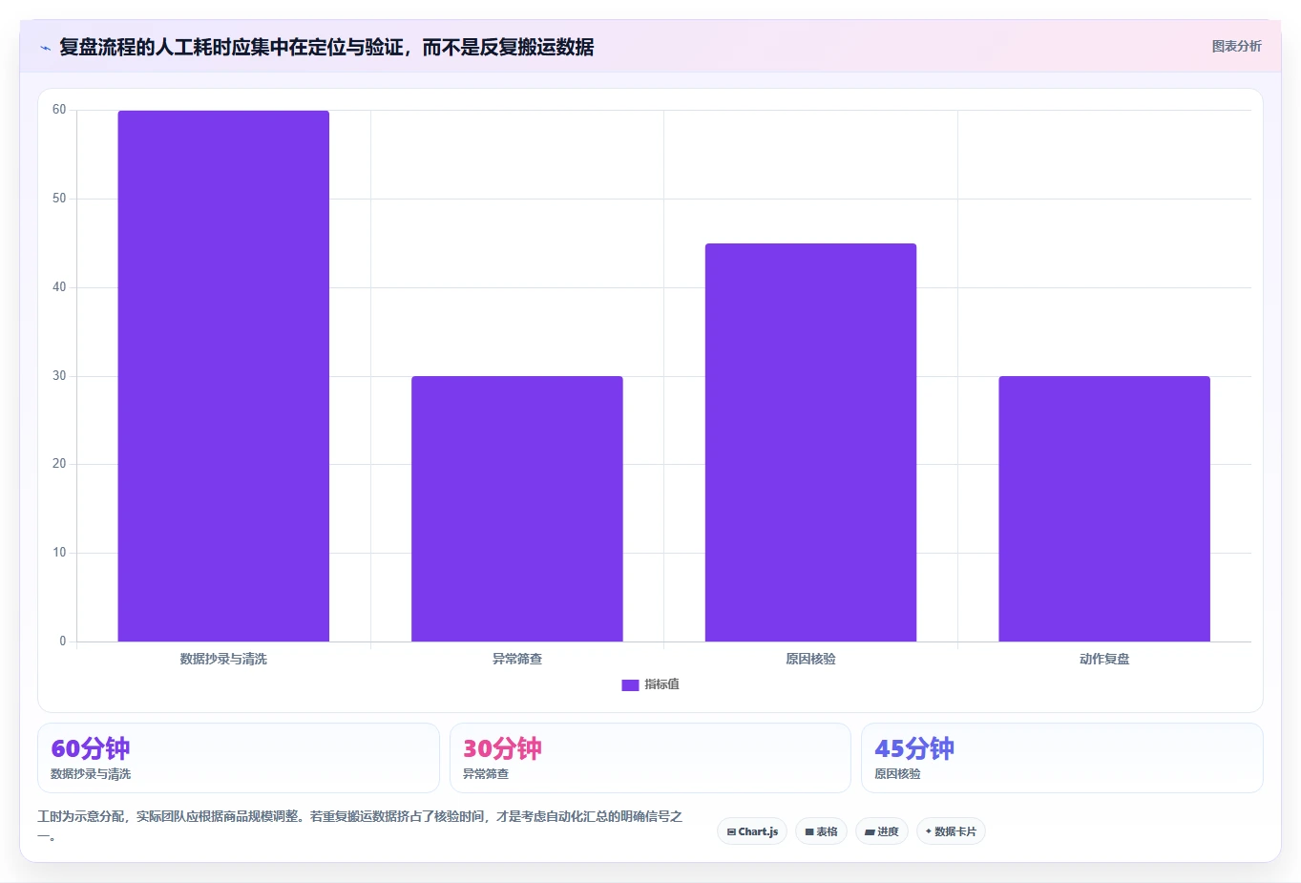Select the 进度 chip
The height and width of the screenshot is (883, 1301).
pyautogui.click(x=882, y=831)
